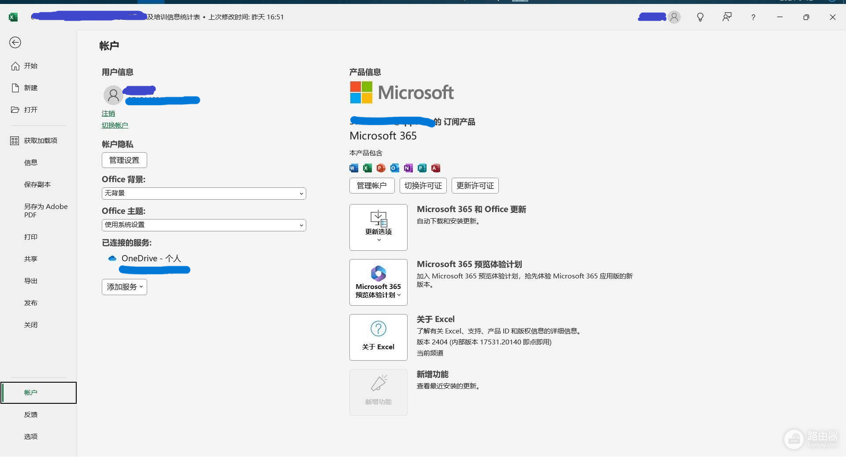Click the 更新许可证 button
This screenshot has width=846, height=457.
[475, 186]
